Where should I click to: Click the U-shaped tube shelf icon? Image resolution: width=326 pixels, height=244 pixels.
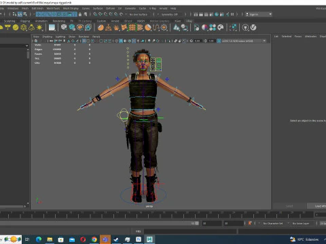(156, 28)
